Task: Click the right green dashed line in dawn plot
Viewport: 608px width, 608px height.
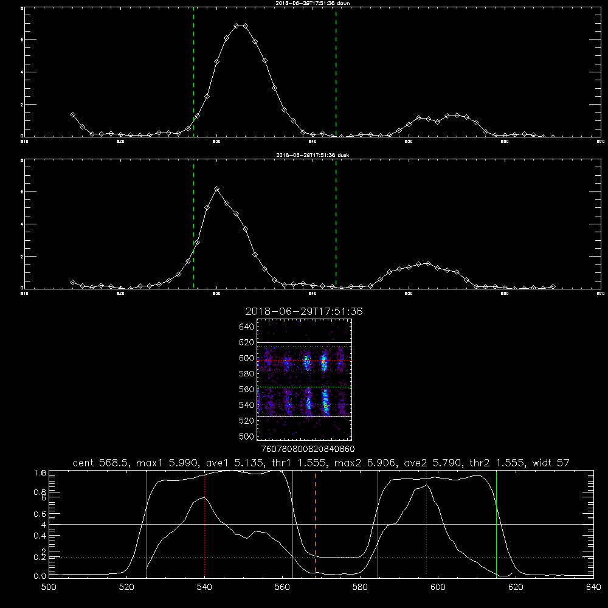Action: [x=336, y=74]
